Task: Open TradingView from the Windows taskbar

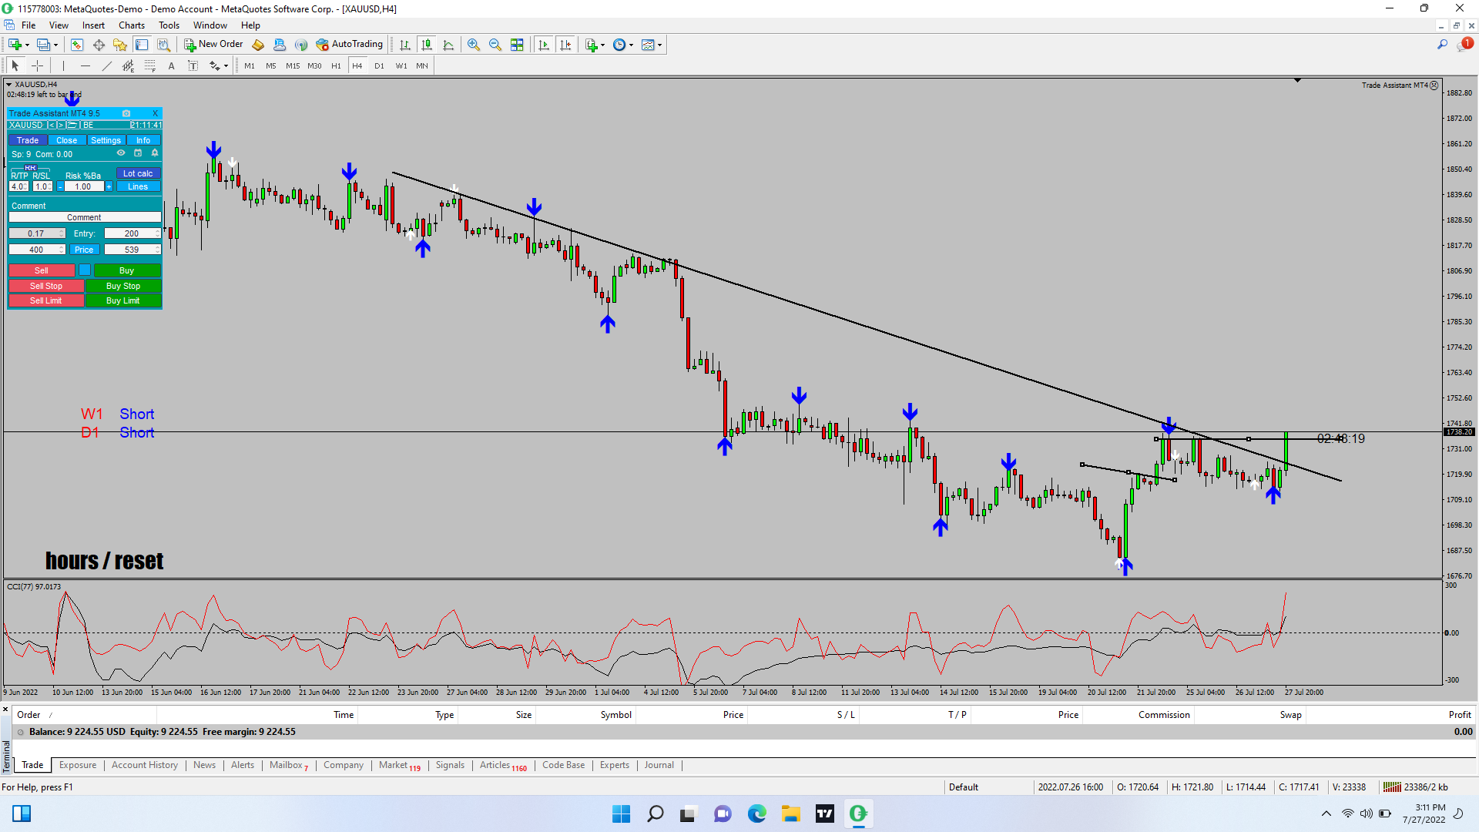Action: click(825, 814)
